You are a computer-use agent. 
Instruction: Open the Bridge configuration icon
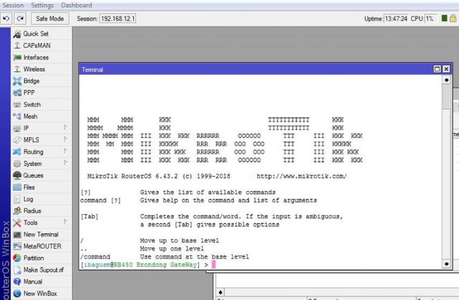click(x=17, y=81)
